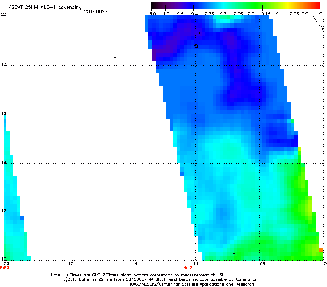Viewport: 327px width, 287px height.
Task: Click the latitude label 12
Action: click(x=4, y=211)
